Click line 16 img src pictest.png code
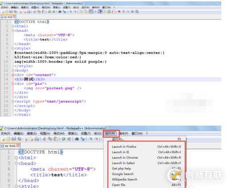 (x=52, y=88)
